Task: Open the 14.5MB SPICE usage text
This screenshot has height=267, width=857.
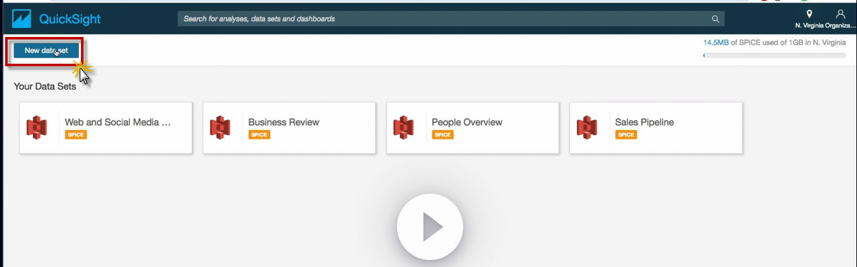Action: pos(715,43)
